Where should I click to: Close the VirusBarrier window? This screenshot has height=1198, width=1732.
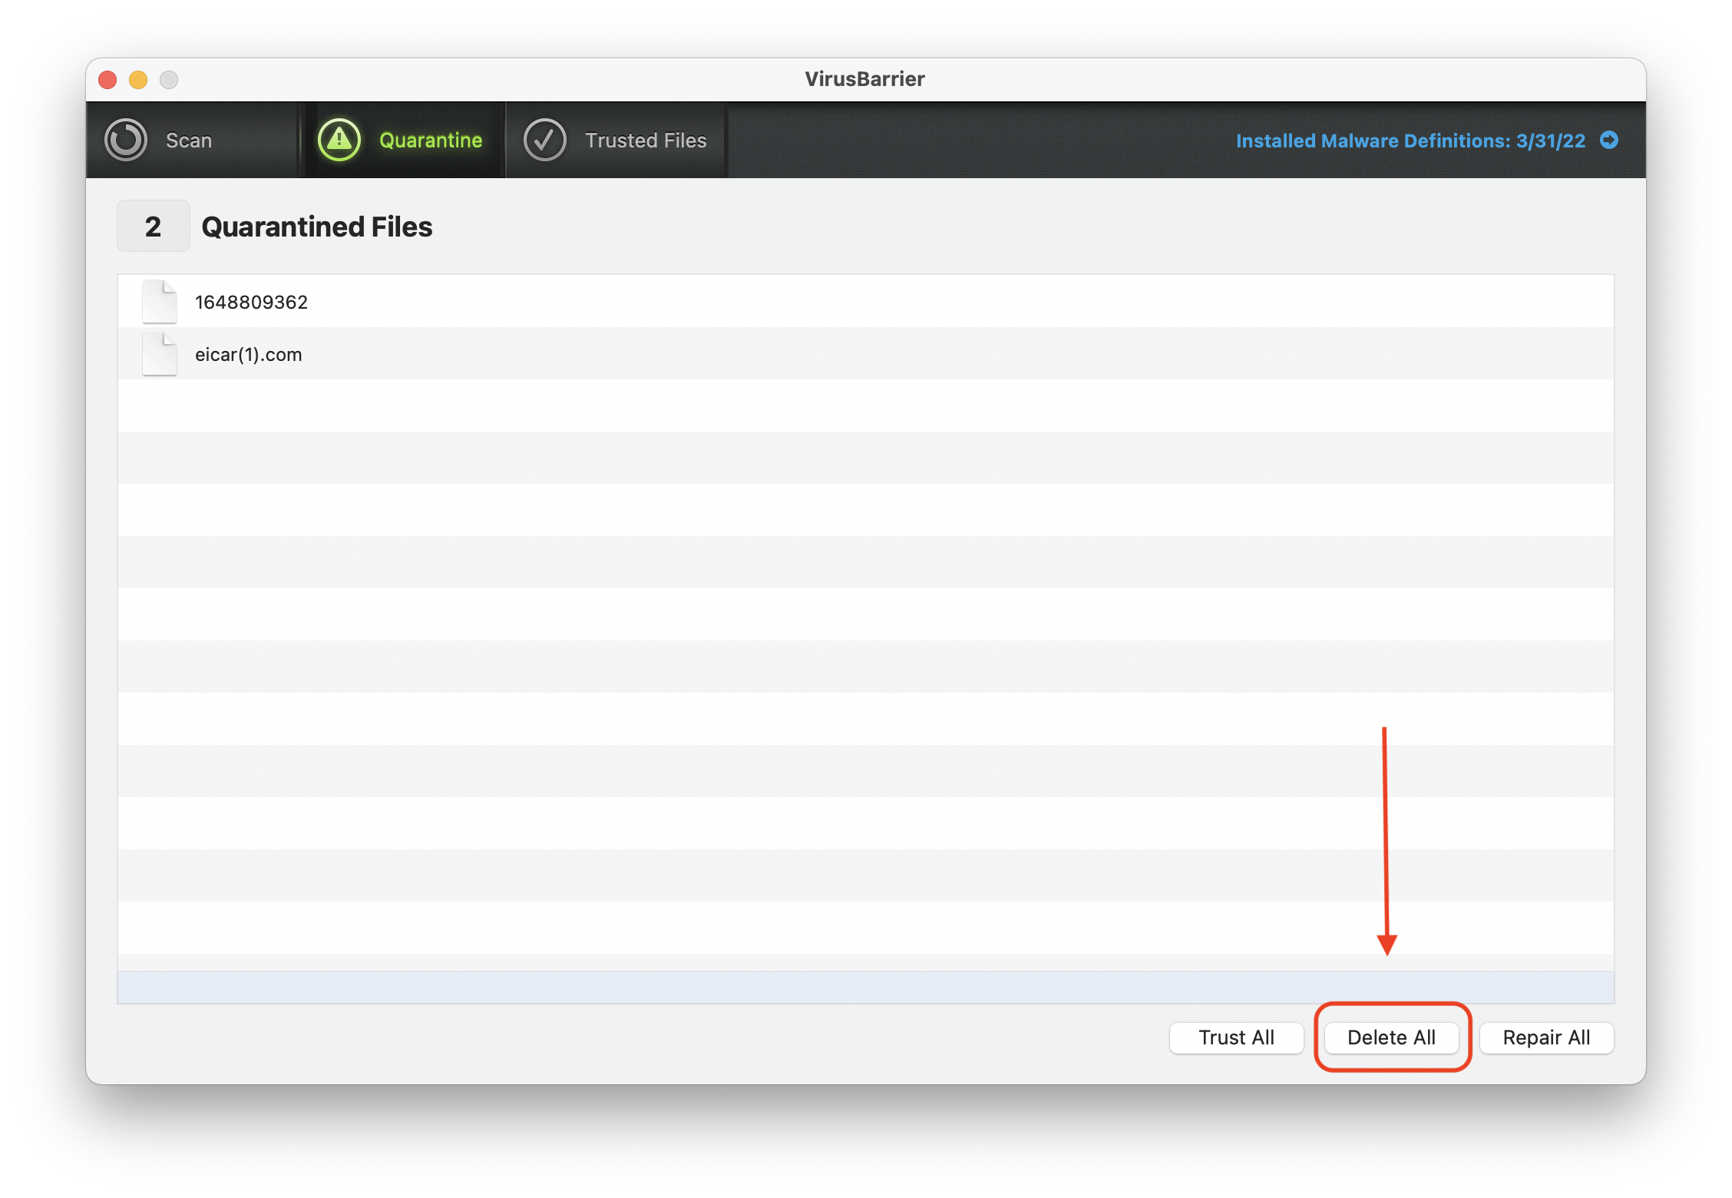107,79
